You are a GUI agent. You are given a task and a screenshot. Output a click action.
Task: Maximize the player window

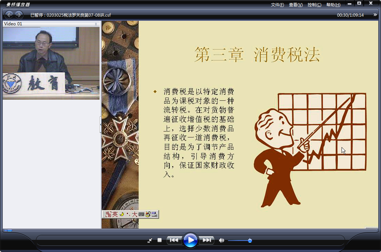pos(359,3)
